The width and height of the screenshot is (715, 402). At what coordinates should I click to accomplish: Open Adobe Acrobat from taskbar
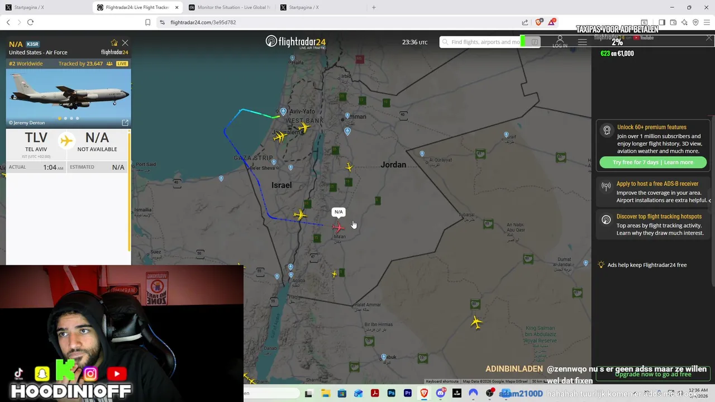click(375, 394)
